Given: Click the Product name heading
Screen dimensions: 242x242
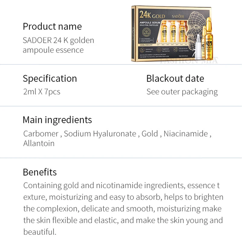Looking at the screenshot, I should coord(52,26).
